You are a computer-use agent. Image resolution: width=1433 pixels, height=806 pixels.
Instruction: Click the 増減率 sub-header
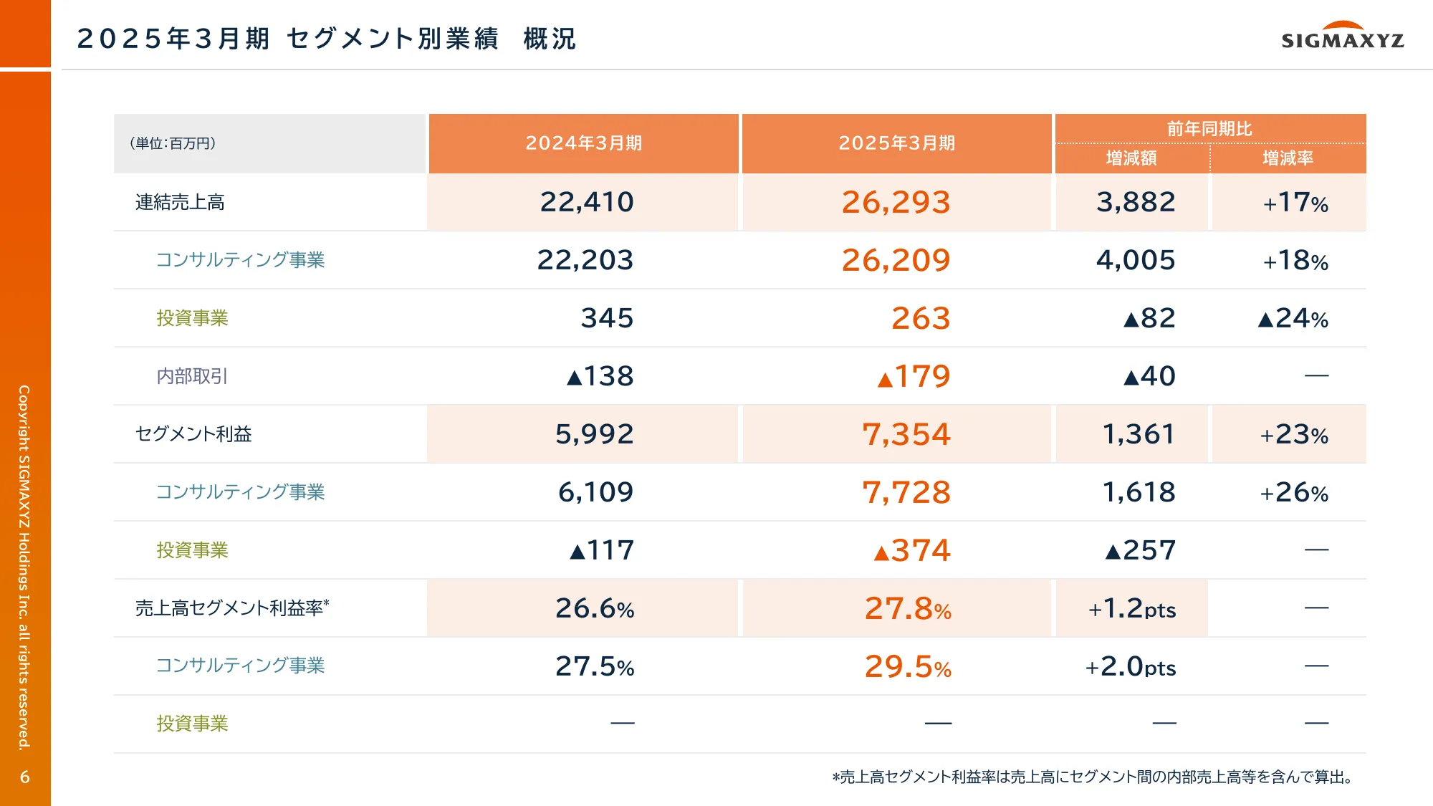point(1288,158)
